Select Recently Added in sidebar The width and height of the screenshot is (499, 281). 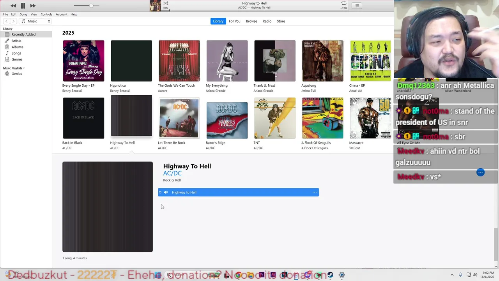point(26,34)
